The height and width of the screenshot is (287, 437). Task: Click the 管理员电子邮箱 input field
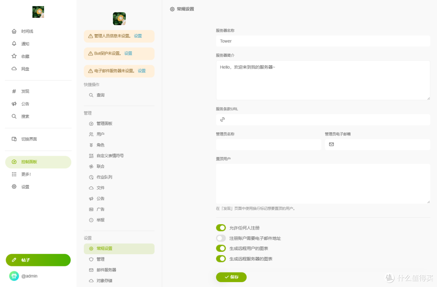[378, 145]
